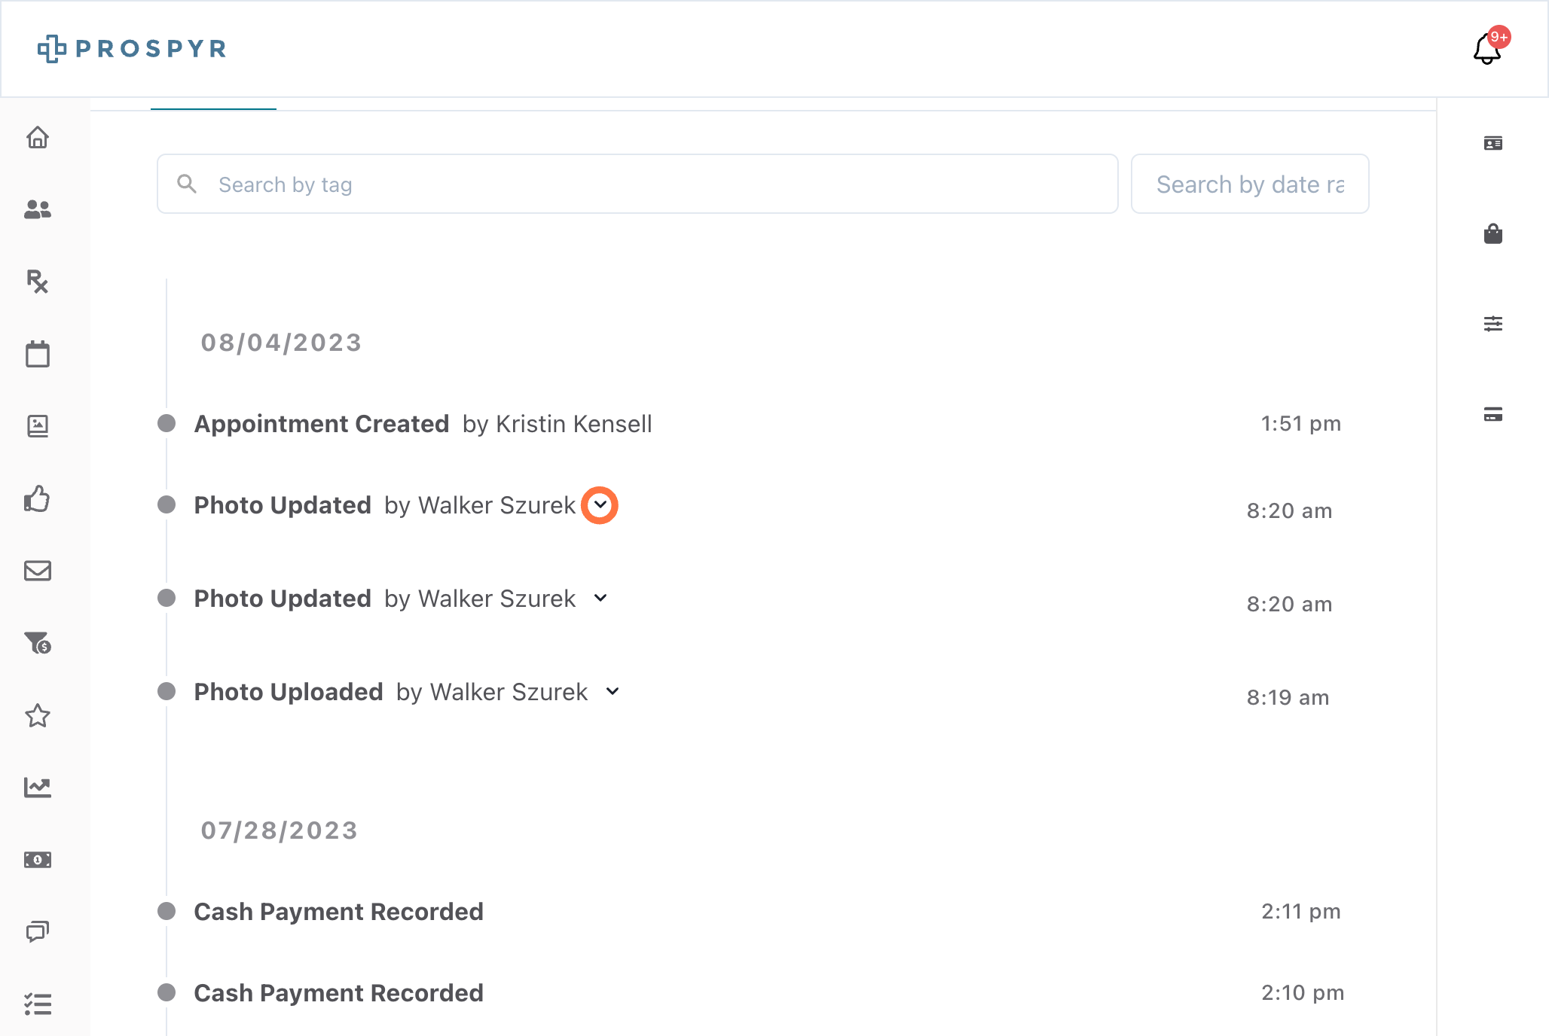Screen dimensions: 1549x1036
Task: Expand the second Photo Updated entry
Action: point(600,598)
